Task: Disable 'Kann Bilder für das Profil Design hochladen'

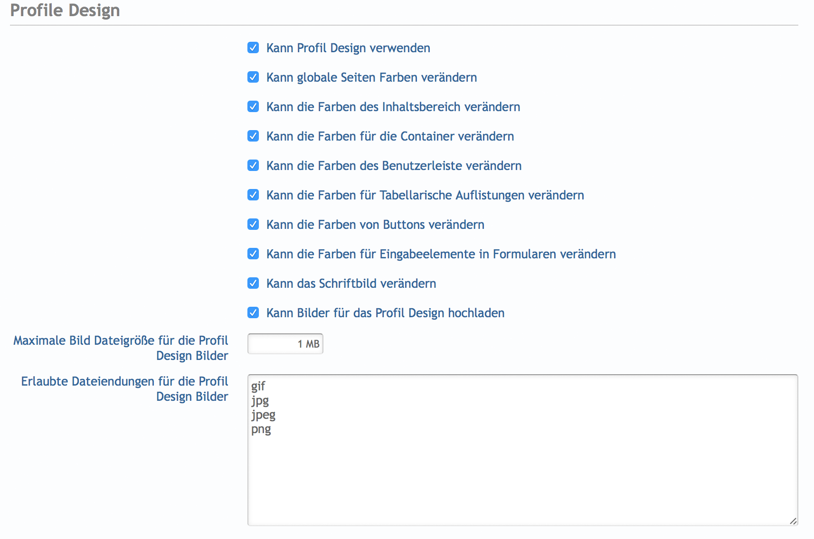Action: [253, 313]
